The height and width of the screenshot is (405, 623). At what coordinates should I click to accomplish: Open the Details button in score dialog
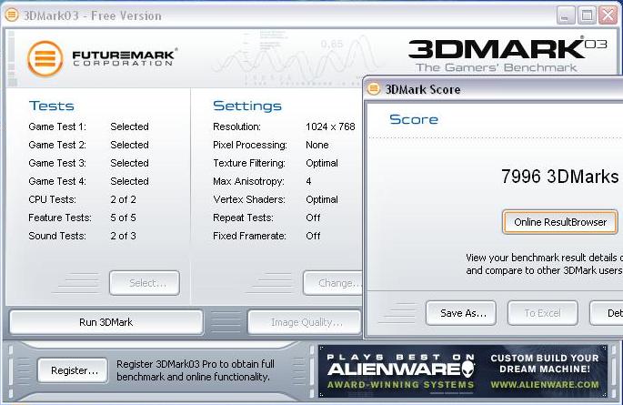click(x=607, y=313)
